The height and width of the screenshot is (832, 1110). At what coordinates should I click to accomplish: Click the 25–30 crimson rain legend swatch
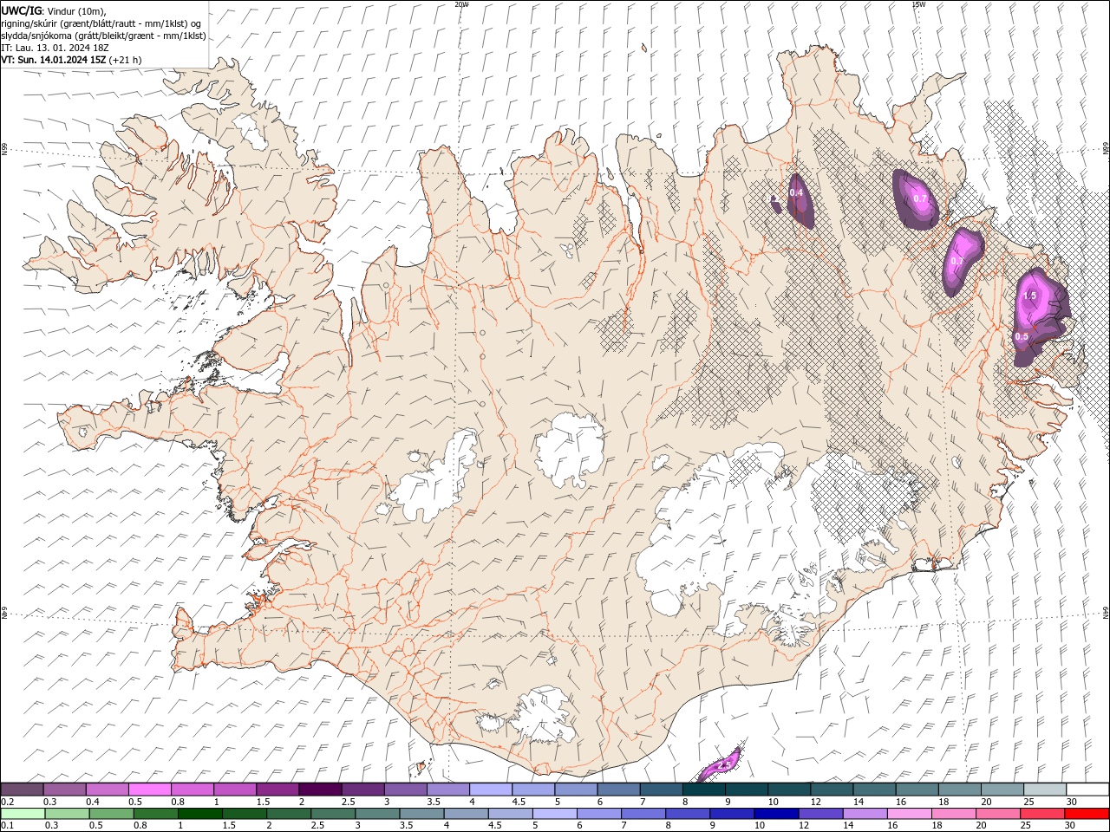(1041, 814)
